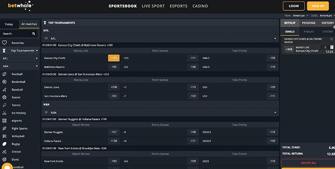
Task: Toggle O44.5 total points at -109
Action: [x=272, y=58]
